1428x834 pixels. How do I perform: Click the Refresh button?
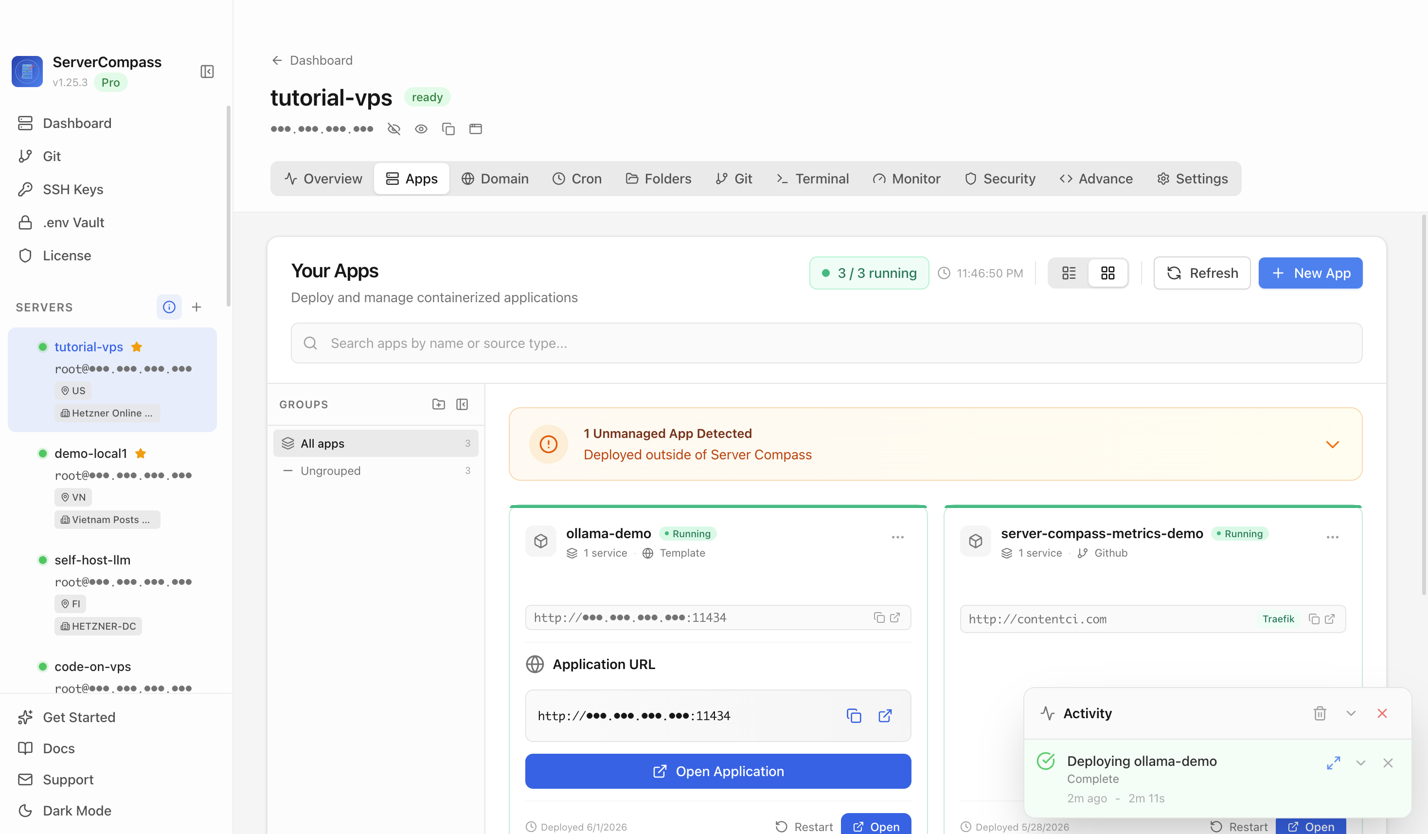pyautogui.click(x=1202, y=273)
